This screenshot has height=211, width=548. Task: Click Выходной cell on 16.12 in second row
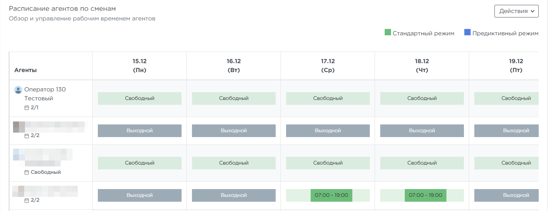click(234, 131)
